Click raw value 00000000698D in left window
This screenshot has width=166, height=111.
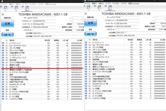click(x=76, y=60)
